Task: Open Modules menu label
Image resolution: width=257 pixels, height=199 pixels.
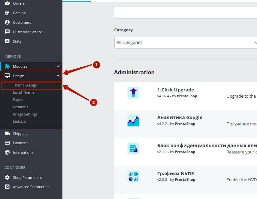Action: pos(20,66)
